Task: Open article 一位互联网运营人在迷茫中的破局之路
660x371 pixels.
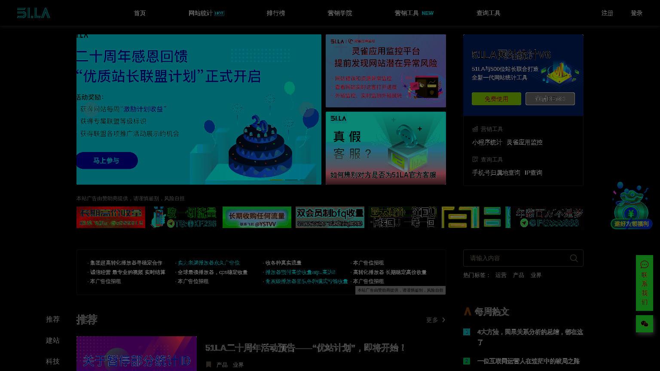Action: 528,361
